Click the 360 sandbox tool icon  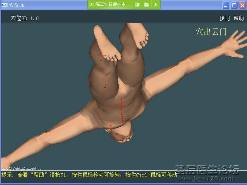coord(137,5)
